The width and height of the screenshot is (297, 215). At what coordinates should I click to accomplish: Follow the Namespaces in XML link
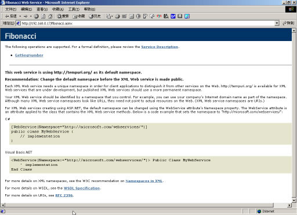coord(144,181)
